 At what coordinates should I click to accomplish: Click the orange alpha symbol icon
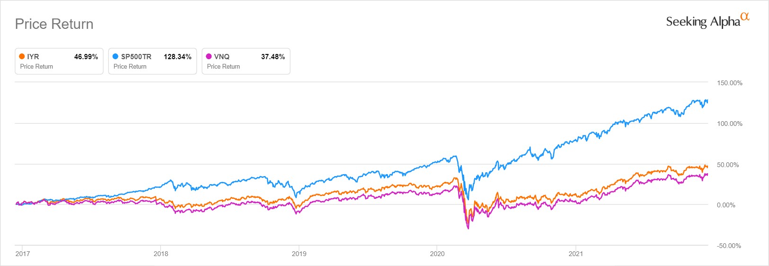click(745, 17)
